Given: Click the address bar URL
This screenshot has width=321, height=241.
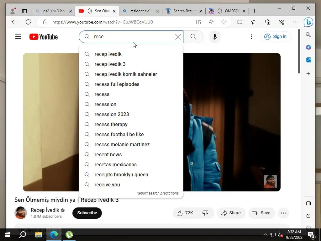Looking at the screenshot, I should click(x=103, y=22).
